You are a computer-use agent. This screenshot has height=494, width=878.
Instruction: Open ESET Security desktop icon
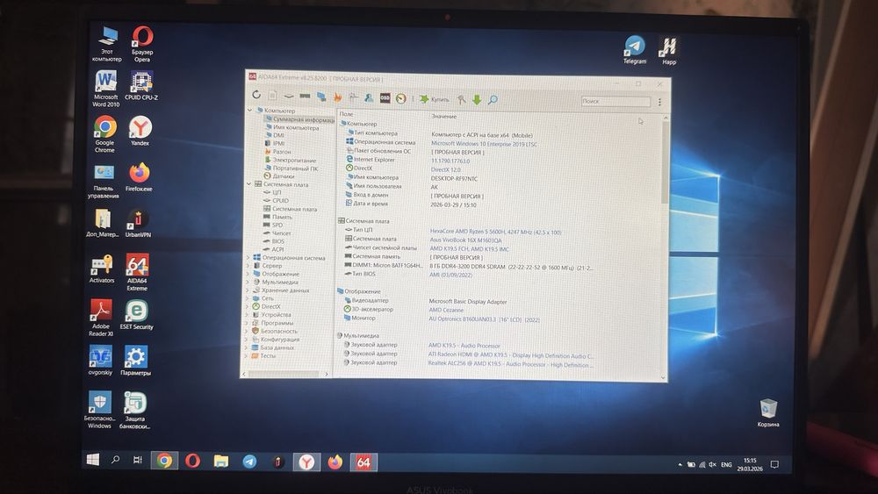click(136, 314)
